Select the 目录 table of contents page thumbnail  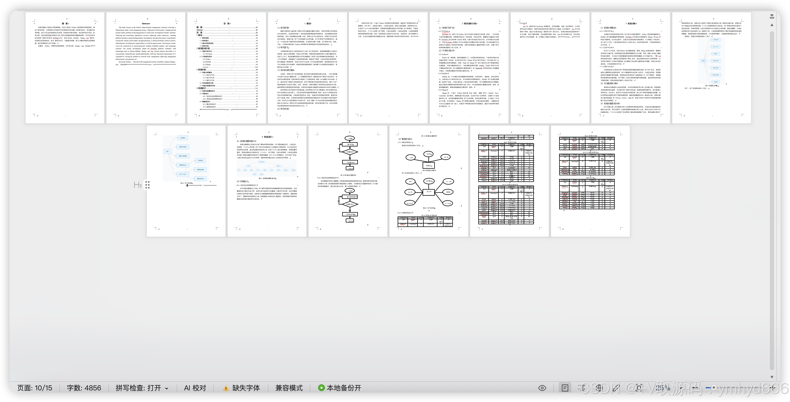tap(227, 68)
